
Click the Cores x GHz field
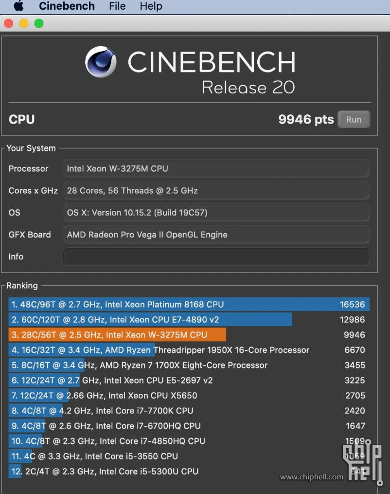[x=216, y=191]
